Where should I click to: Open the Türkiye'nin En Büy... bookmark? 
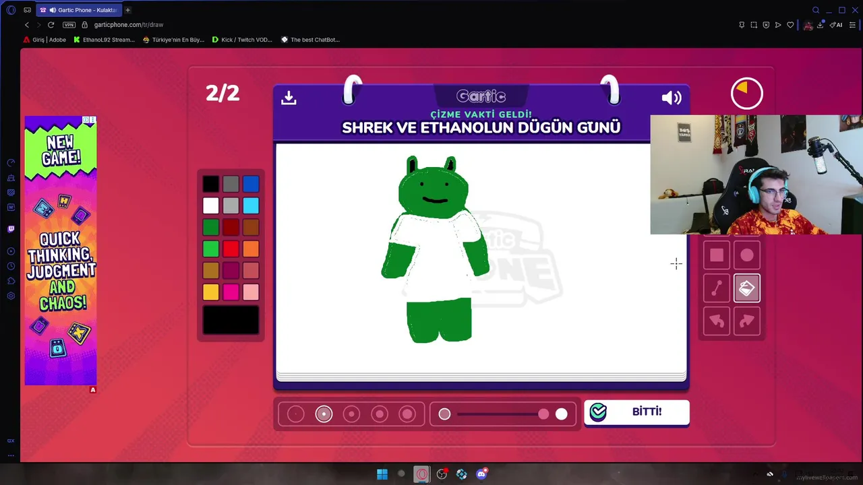(x=174, y=40)
